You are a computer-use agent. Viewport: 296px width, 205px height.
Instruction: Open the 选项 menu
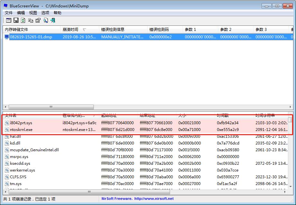click(45, 13)
